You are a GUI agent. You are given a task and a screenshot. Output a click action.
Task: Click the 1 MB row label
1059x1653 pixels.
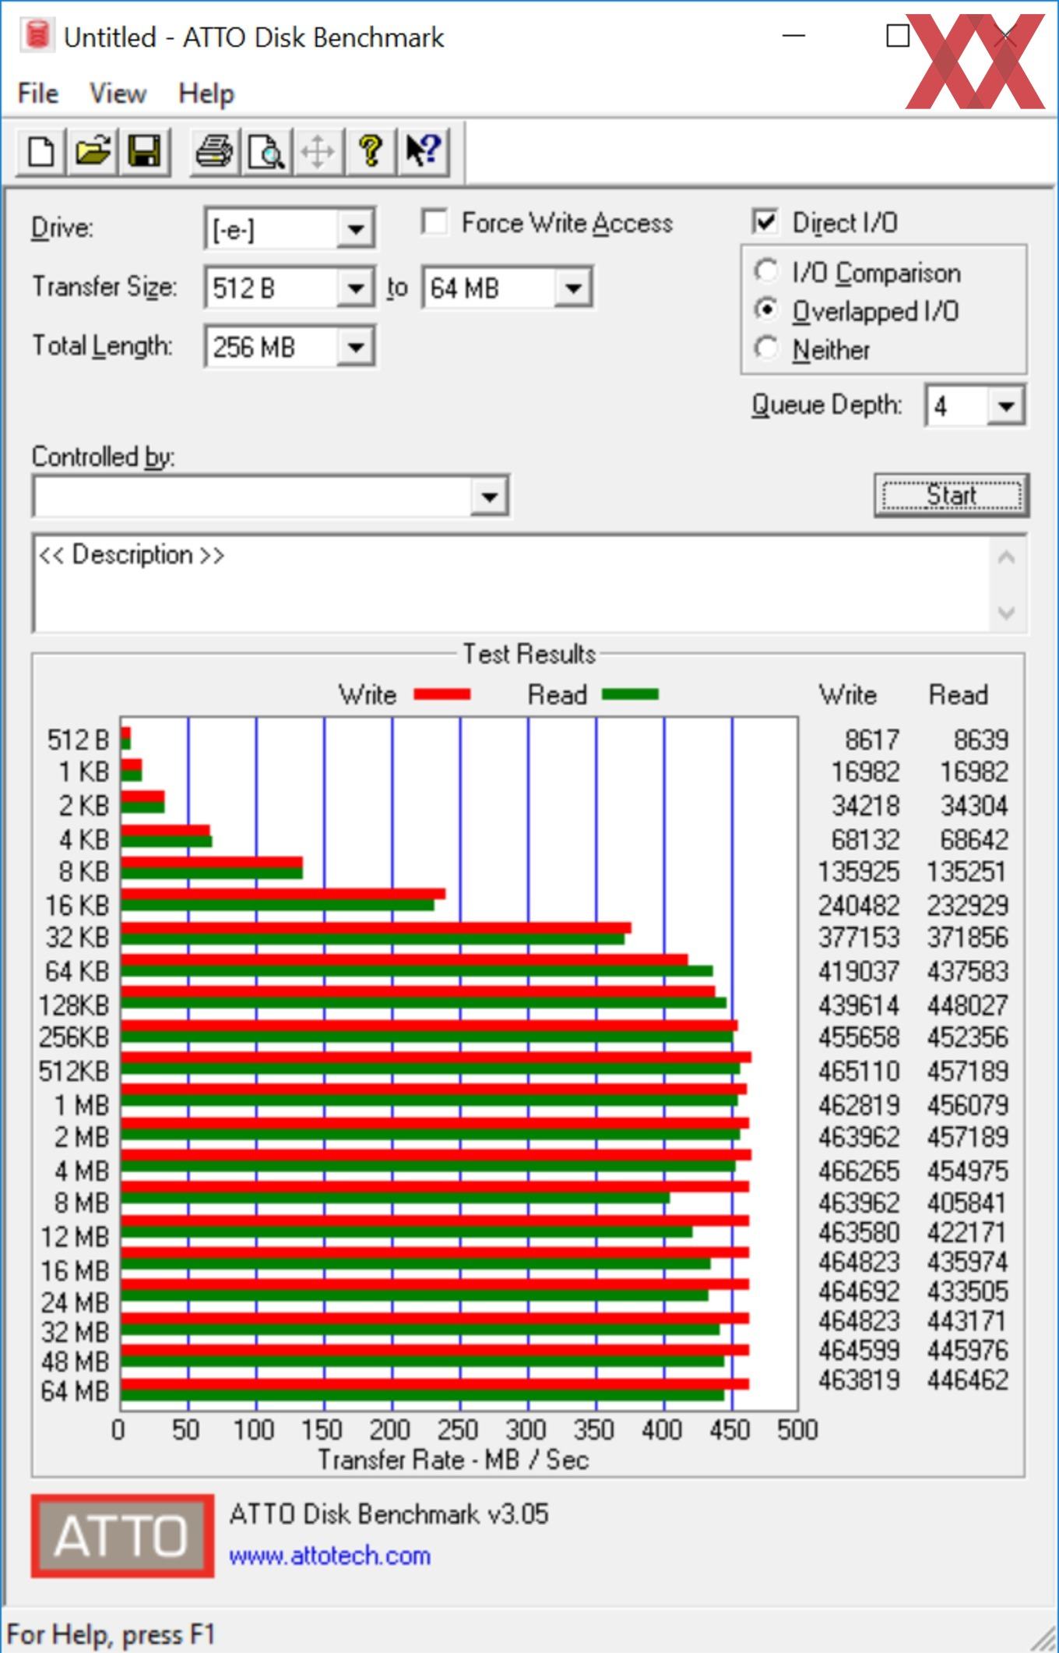82,1105
